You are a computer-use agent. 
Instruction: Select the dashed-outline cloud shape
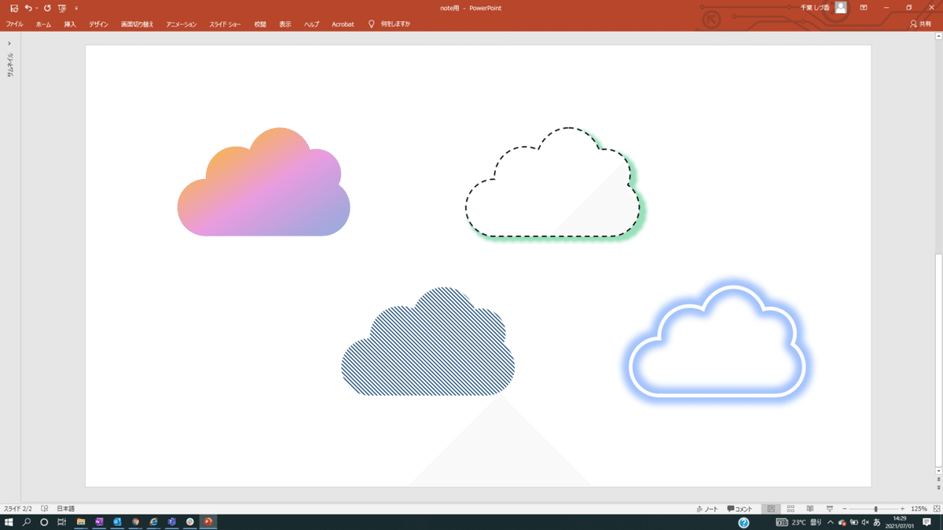[x=552, y=181]
